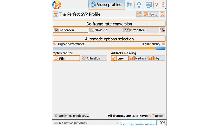This screenshot has height=126, width=218.
Task: Set artifacts masking to Medium
Action: pyautogui.click(x=138, y=58)
